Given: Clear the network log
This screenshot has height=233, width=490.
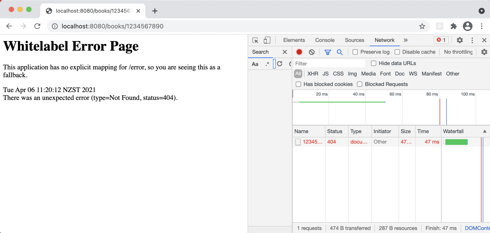Looking at the screenshot, I should click(311, 52).
